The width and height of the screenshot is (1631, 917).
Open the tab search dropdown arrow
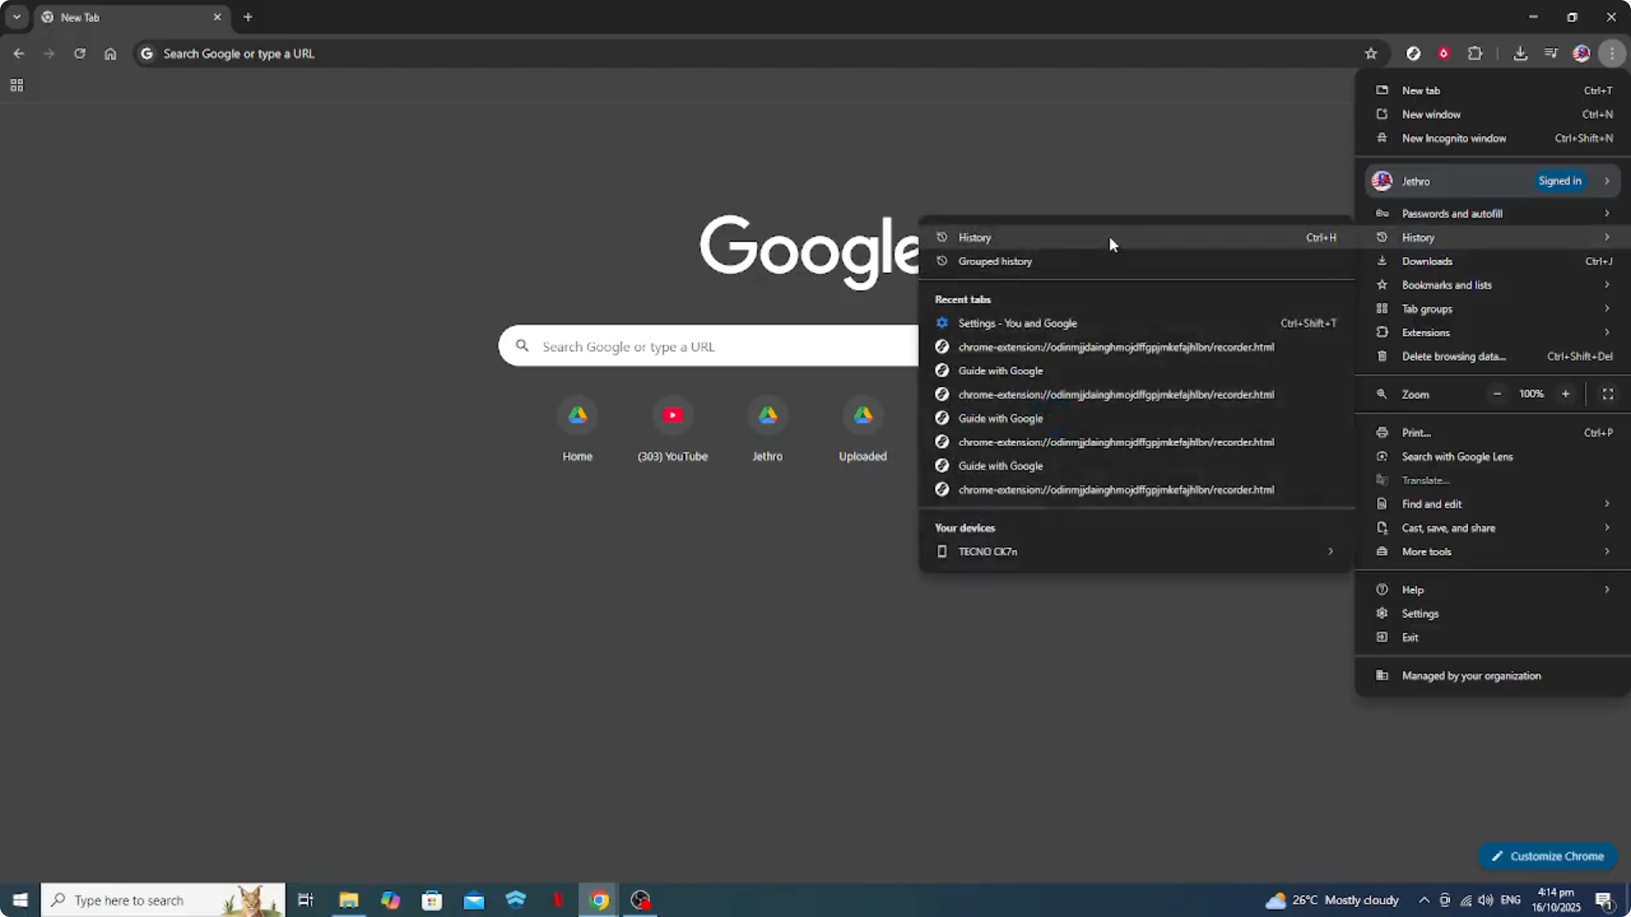point(17,17)
